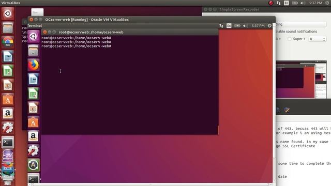Open System Settings in the guest launcher
The width and height of the screenshot is (331, 186).
[33, 151]
